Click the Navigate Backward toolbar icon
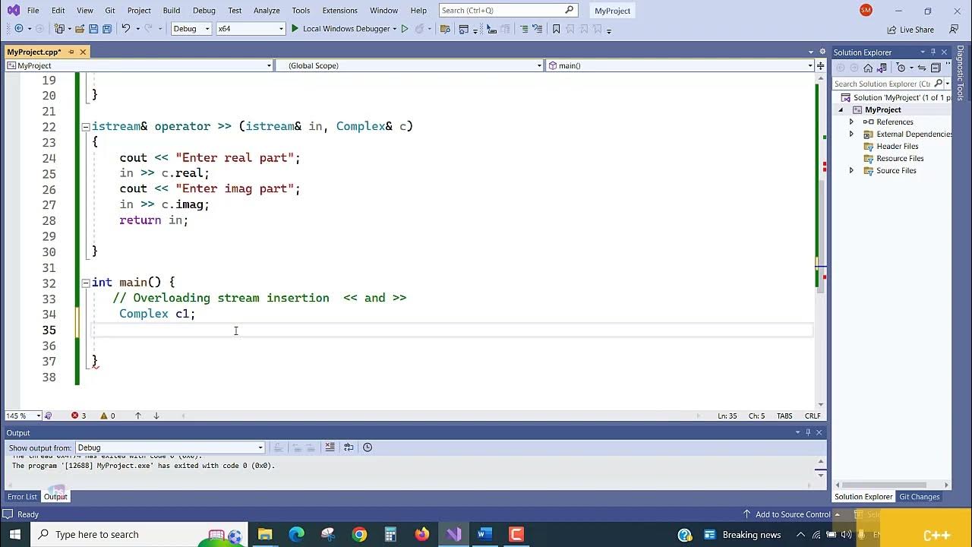 tap(18, 29)
